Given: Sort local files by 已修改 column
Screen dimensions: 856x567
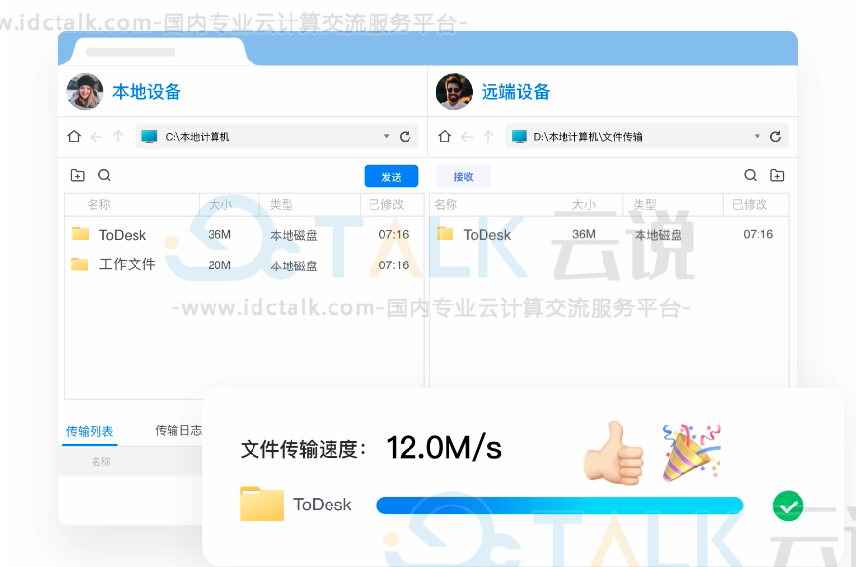Looking at the screenshot, I should (x=386, y=204).
